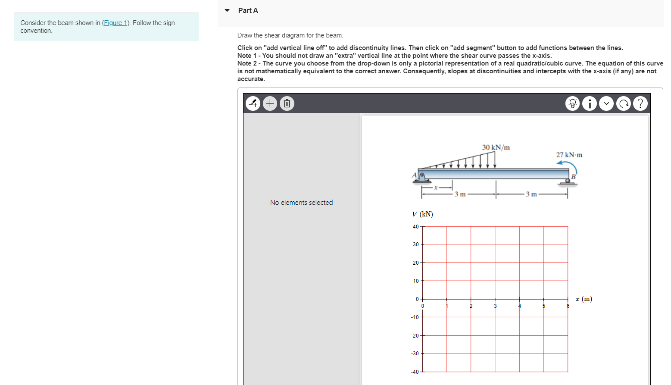Request a hint via the lightbulb icon
Screen dimensions: 671x385
click(572, 103)
